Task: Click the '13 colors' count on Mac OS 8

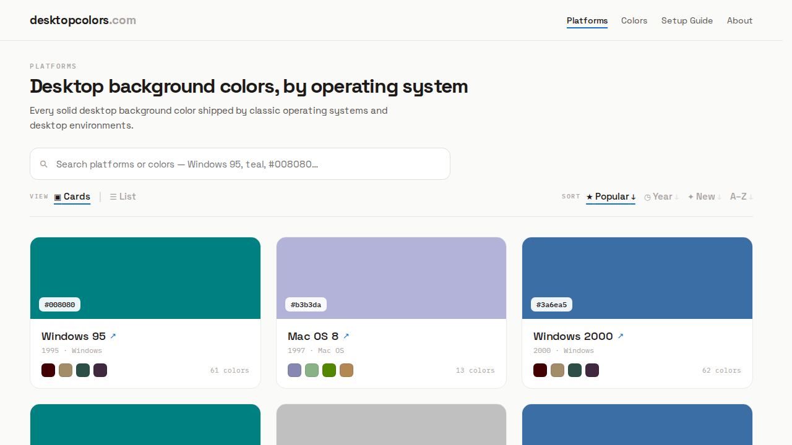Action: click(475, 370)
